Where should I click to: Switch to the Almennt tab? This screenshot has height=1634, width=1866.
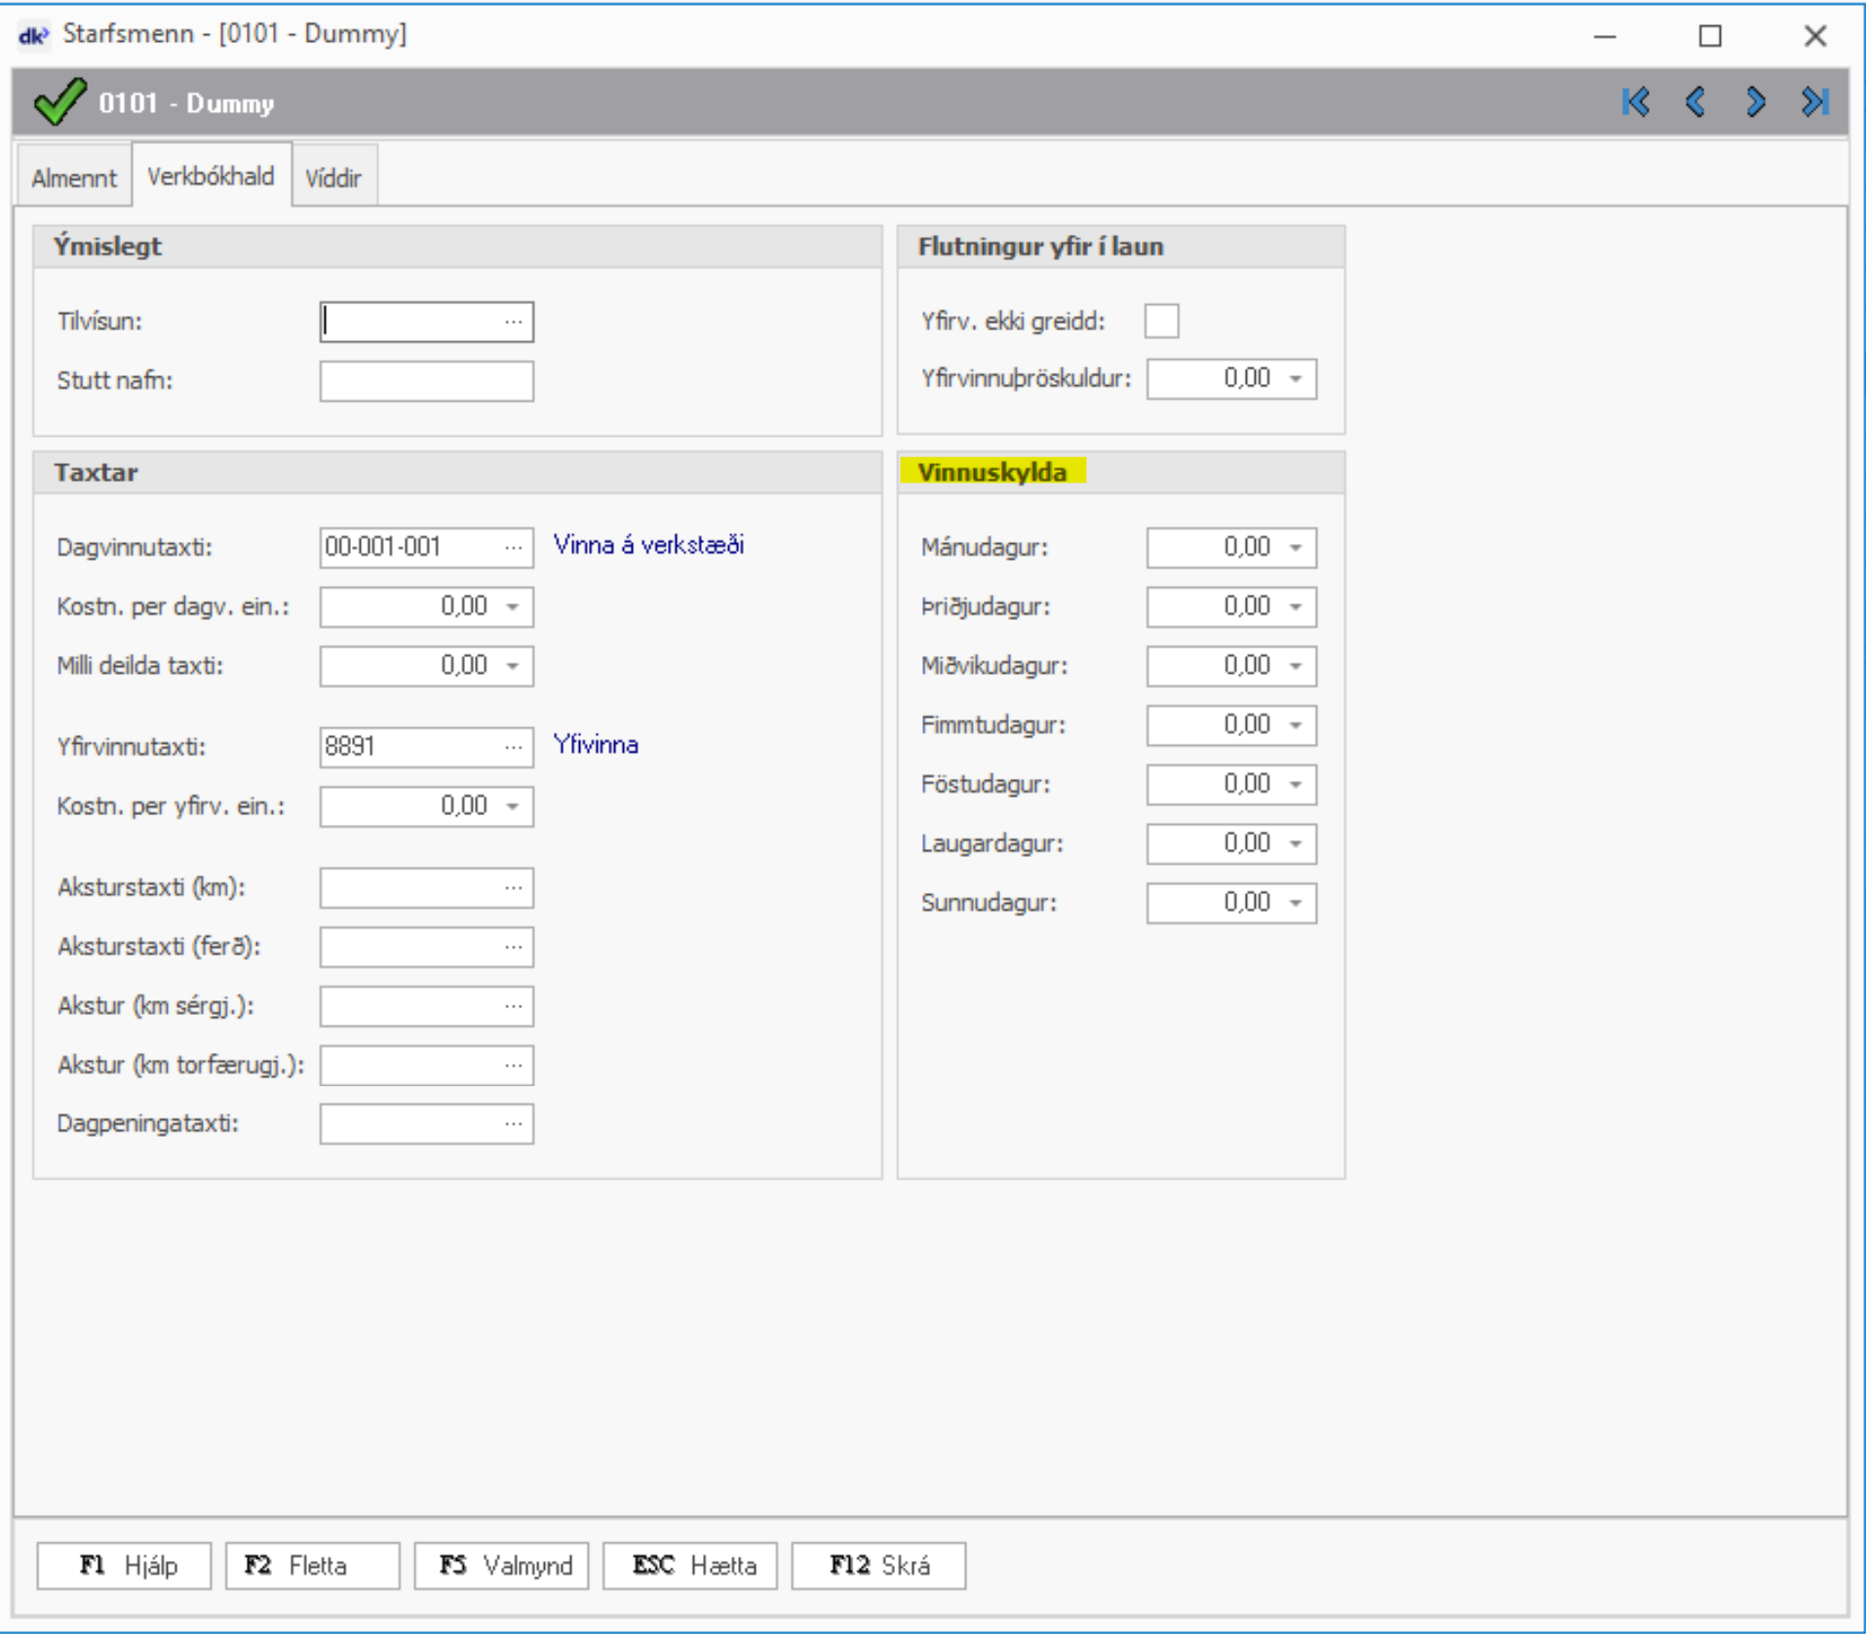pos(73,178)
